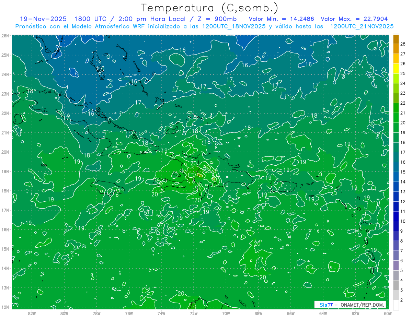Click 'Valor Max. = 22.7904' value
The image size is (412, 318).
click(x=354, y=19)
